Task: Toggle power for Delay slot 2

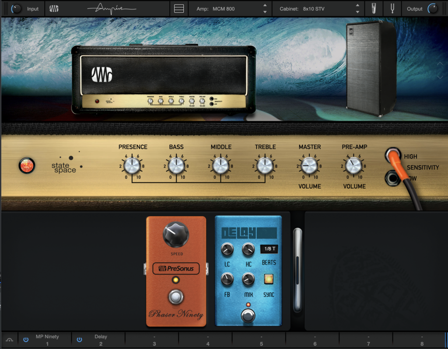Action: pos(80,339)
